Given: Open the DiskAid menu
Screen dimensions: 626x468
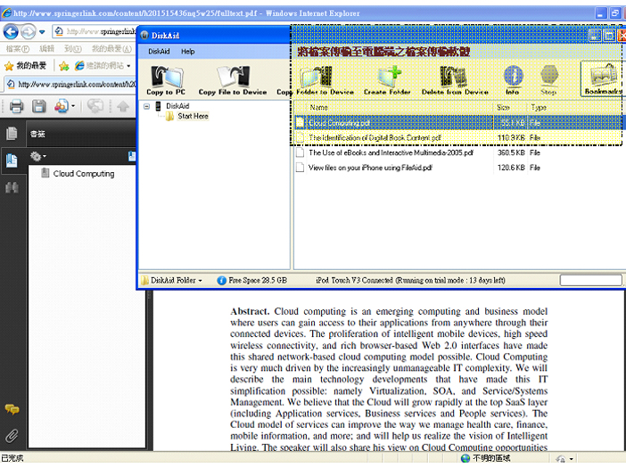Looking at the screenshot, I should point(159,52).
